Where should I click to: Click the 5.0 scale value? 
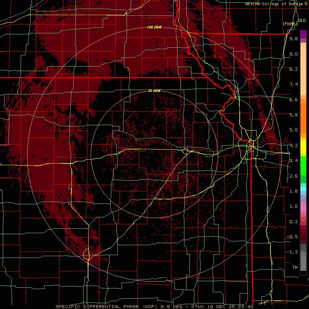click(x=294, y=130)
